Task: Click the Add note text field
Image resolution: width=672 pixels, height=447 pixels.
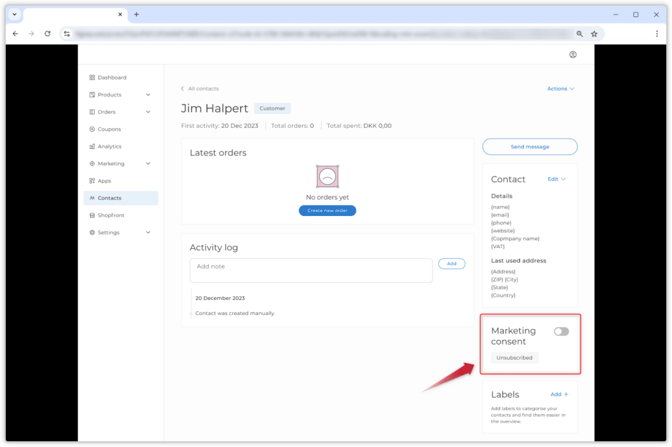Action: (x=310, y=270)
